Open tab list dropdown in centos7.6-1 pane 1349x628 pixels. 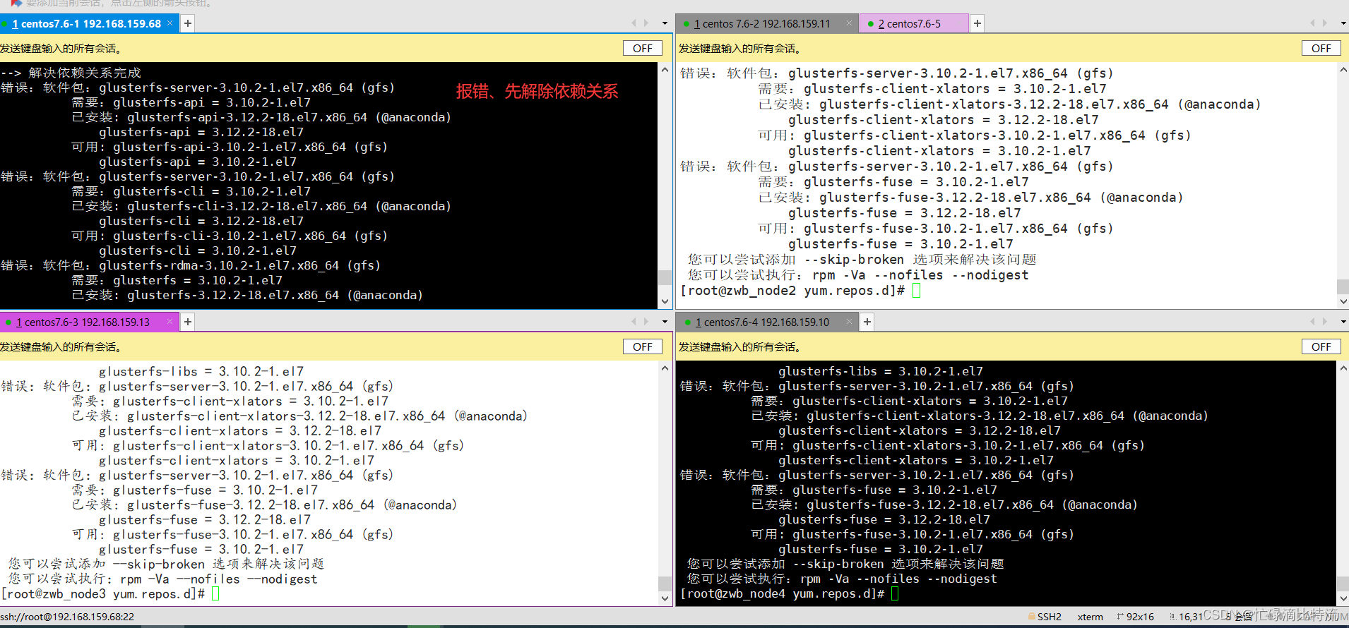tap(665, 23)
